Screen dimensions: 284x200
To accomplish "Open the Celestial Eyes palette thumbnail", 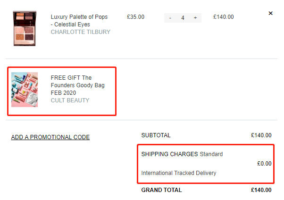I will coord(25,28).
